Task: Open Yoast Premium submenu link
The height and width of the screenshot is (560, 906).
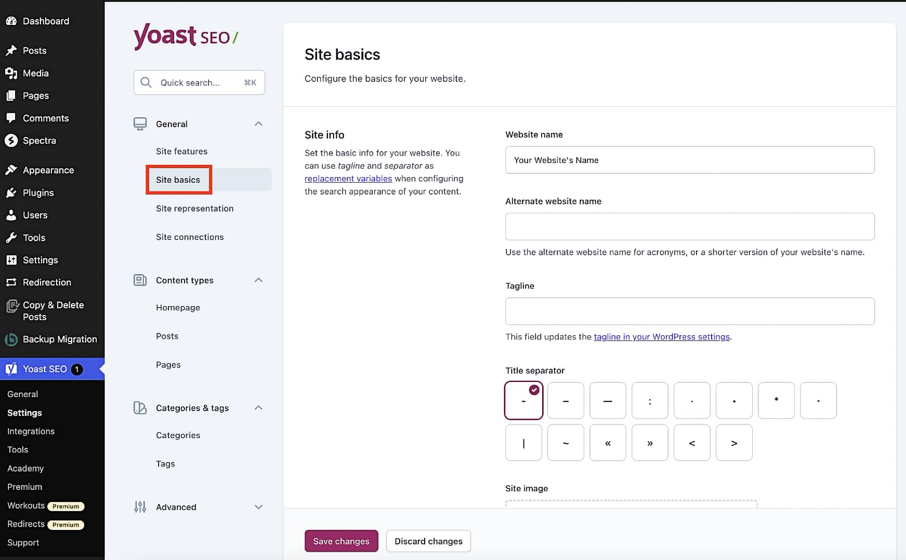Action: tap(24, 487)
